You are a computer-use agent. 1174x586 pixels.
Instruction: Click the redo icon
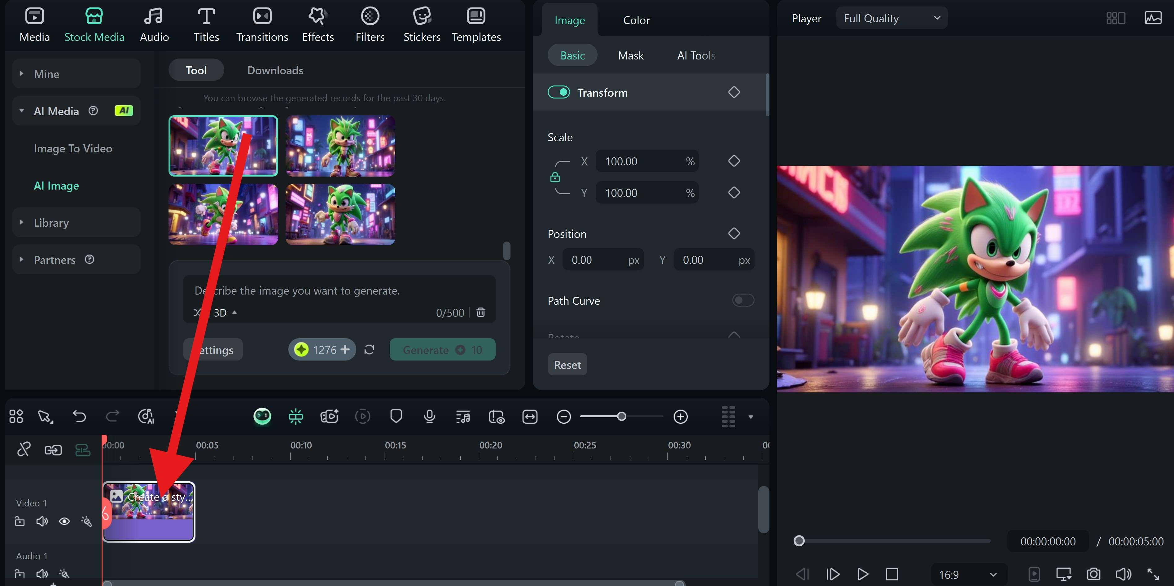(x=112, y=416)
